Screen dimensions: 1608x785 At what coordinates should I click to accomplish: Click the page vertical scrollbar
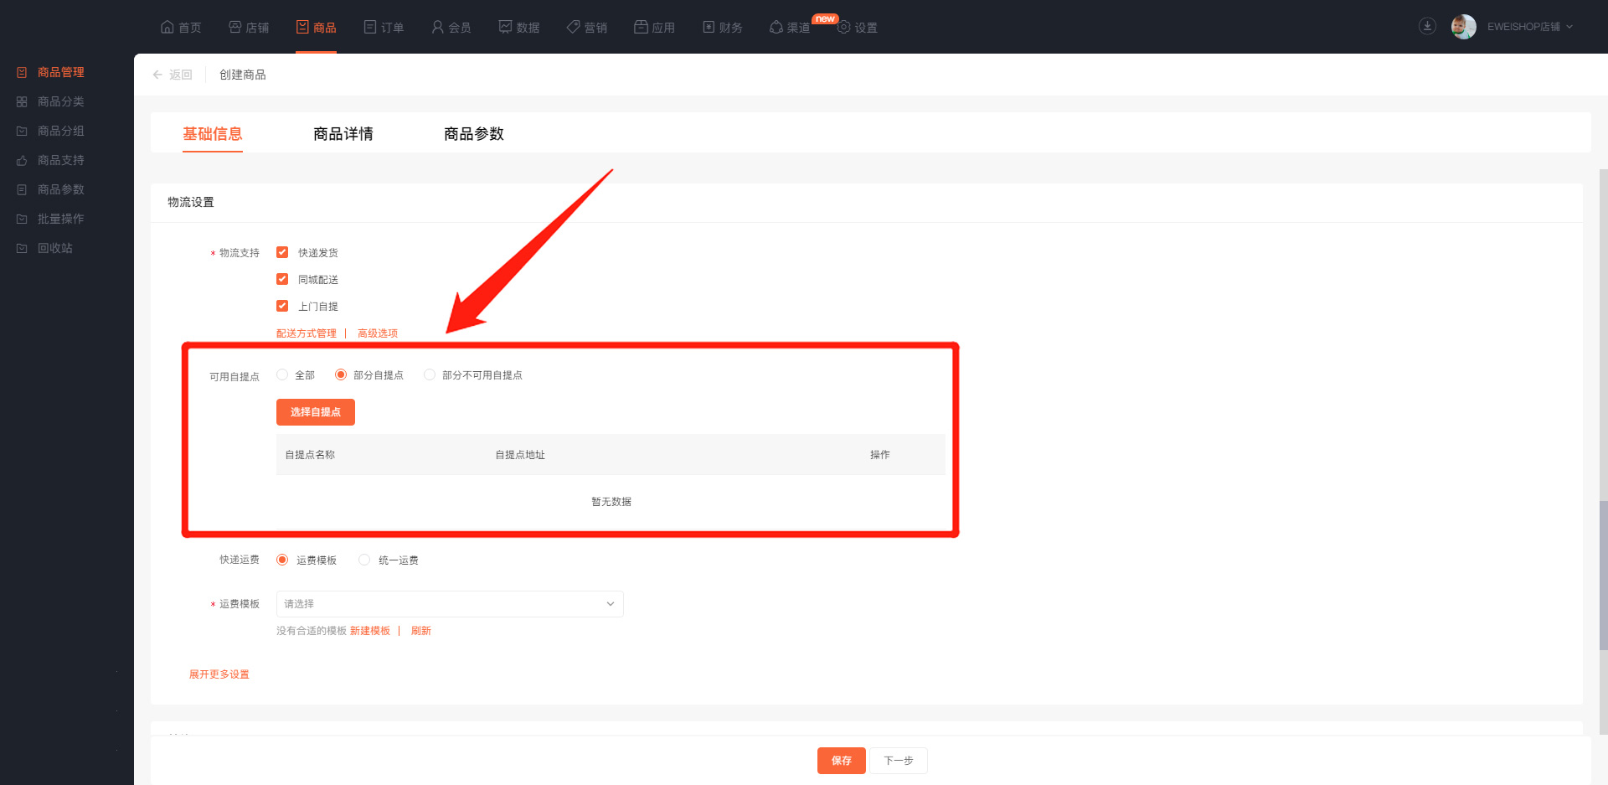pos(1603,575)
